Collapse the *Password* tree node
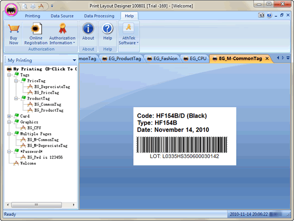Image resolution: width=294 pixels, height=221 pixels. (x=9, y=151)
